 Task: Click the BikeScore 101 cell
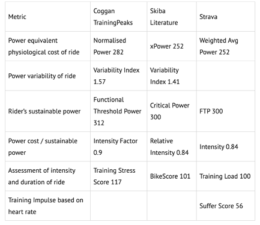click(x=172, y=176)
